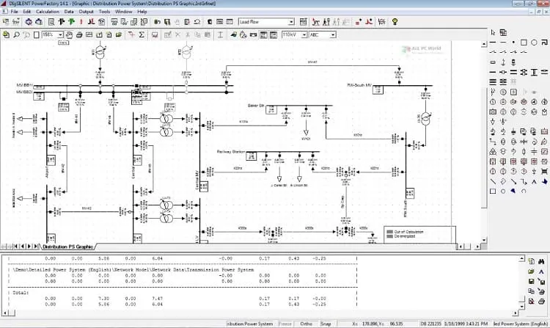
Task: Select the Distribution PS Graphic tab
Action: click(x=67, y=247)
